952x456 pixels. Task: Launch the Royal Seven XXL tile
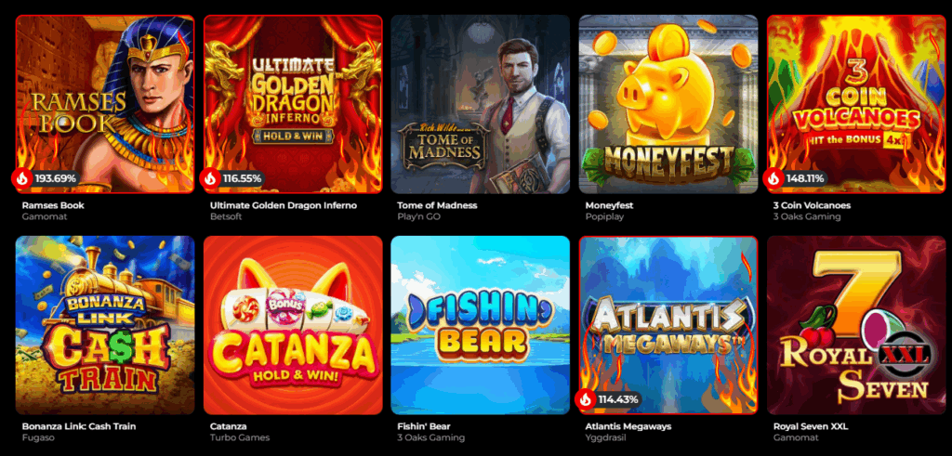pos(856,325)
